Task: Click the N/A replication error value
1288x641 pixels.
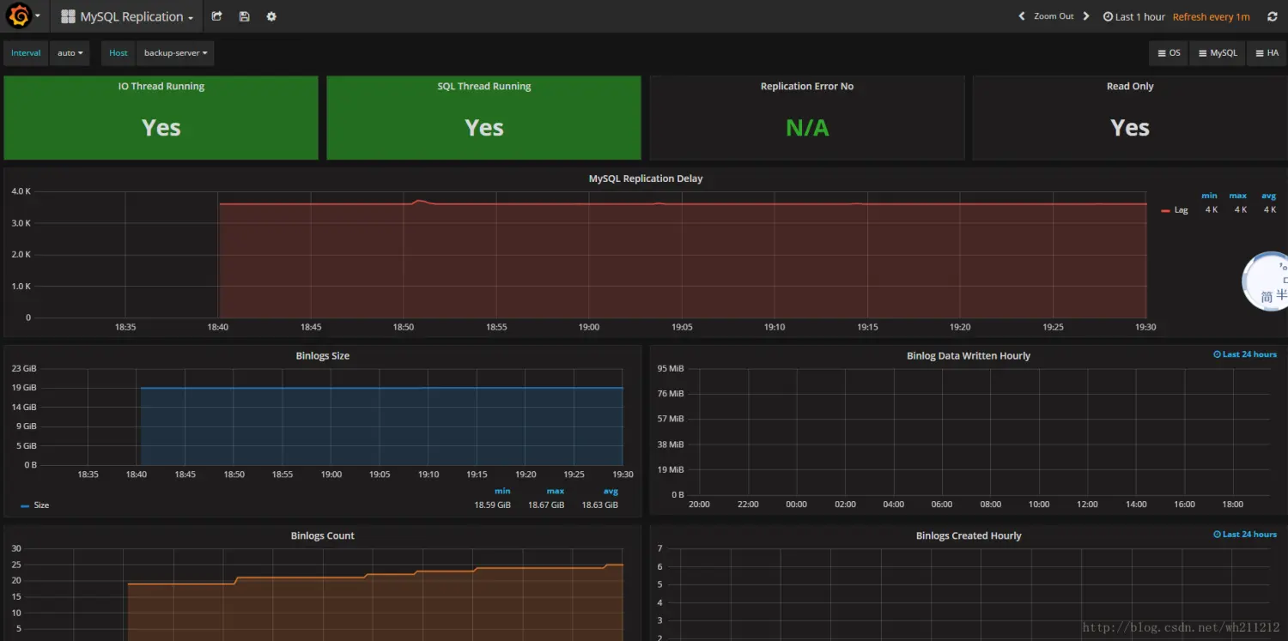Action: 807,128
